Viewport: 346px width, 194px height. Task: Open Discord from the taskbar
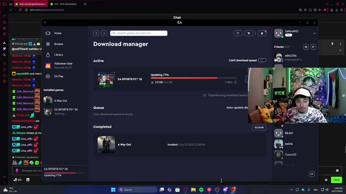tap(225, 190)
